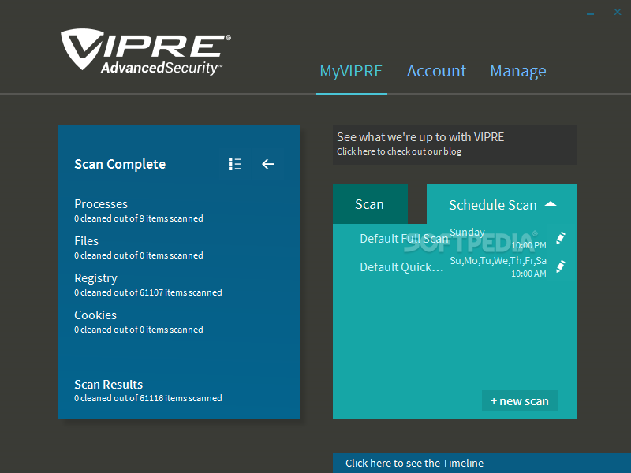Select the Schedule Scan tab
The image size is (631, 473).
(x=502, y=204)
